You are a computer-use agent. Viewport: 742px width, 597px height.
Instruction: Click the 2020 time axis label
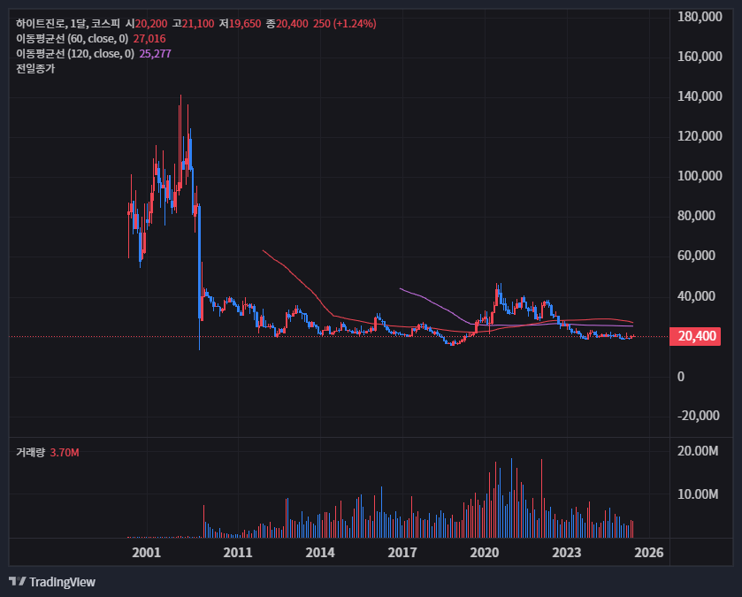pyautogui.click(x=485, y=553)
